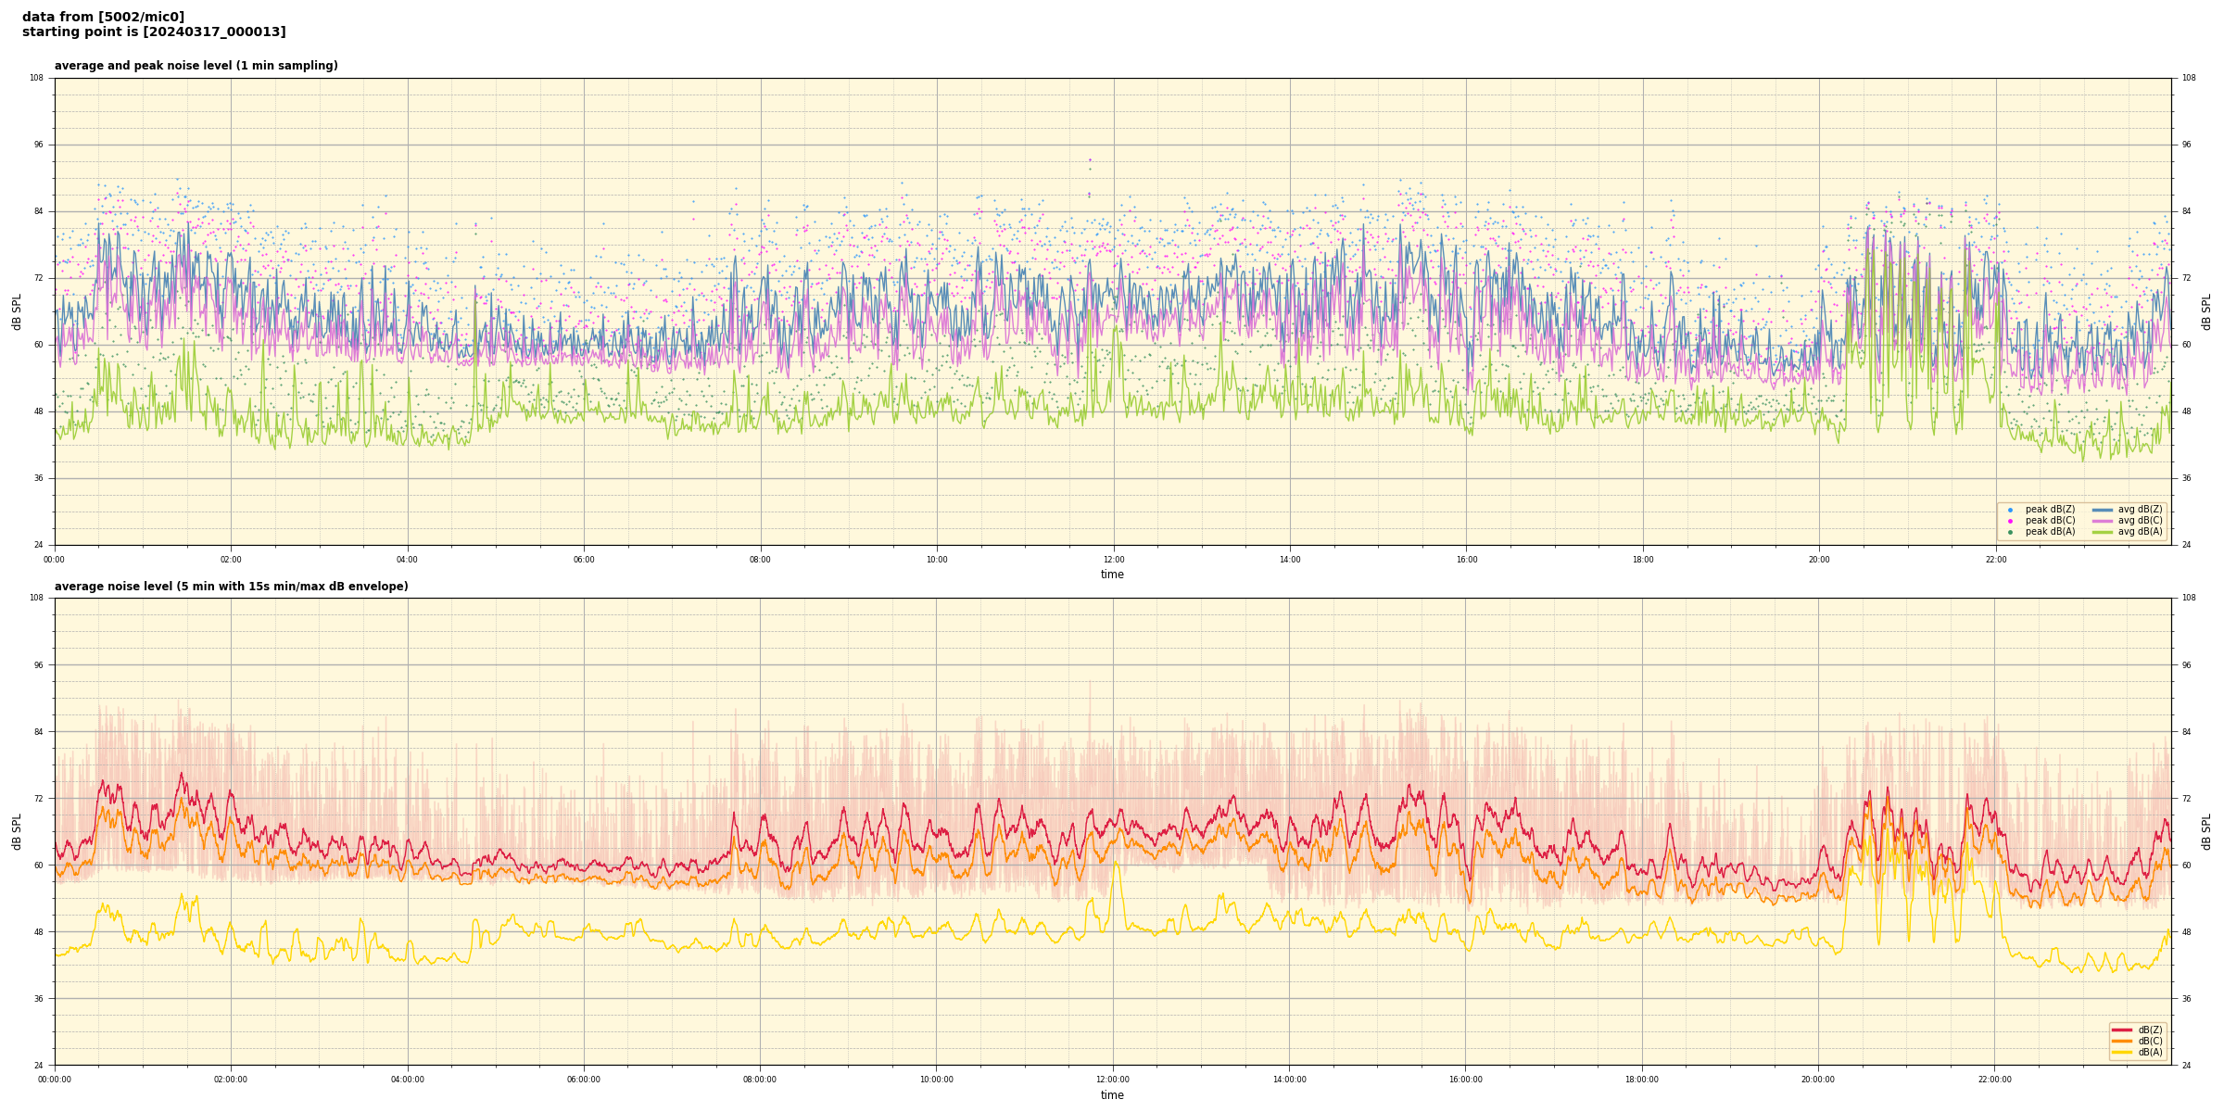Click the 12:00 tick label on top chart

pos(1113,560)
